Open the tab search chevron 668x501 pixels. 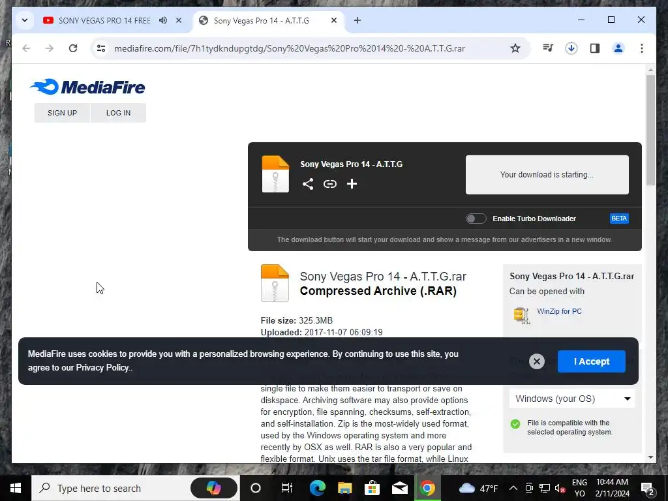(x=25, y=20)
